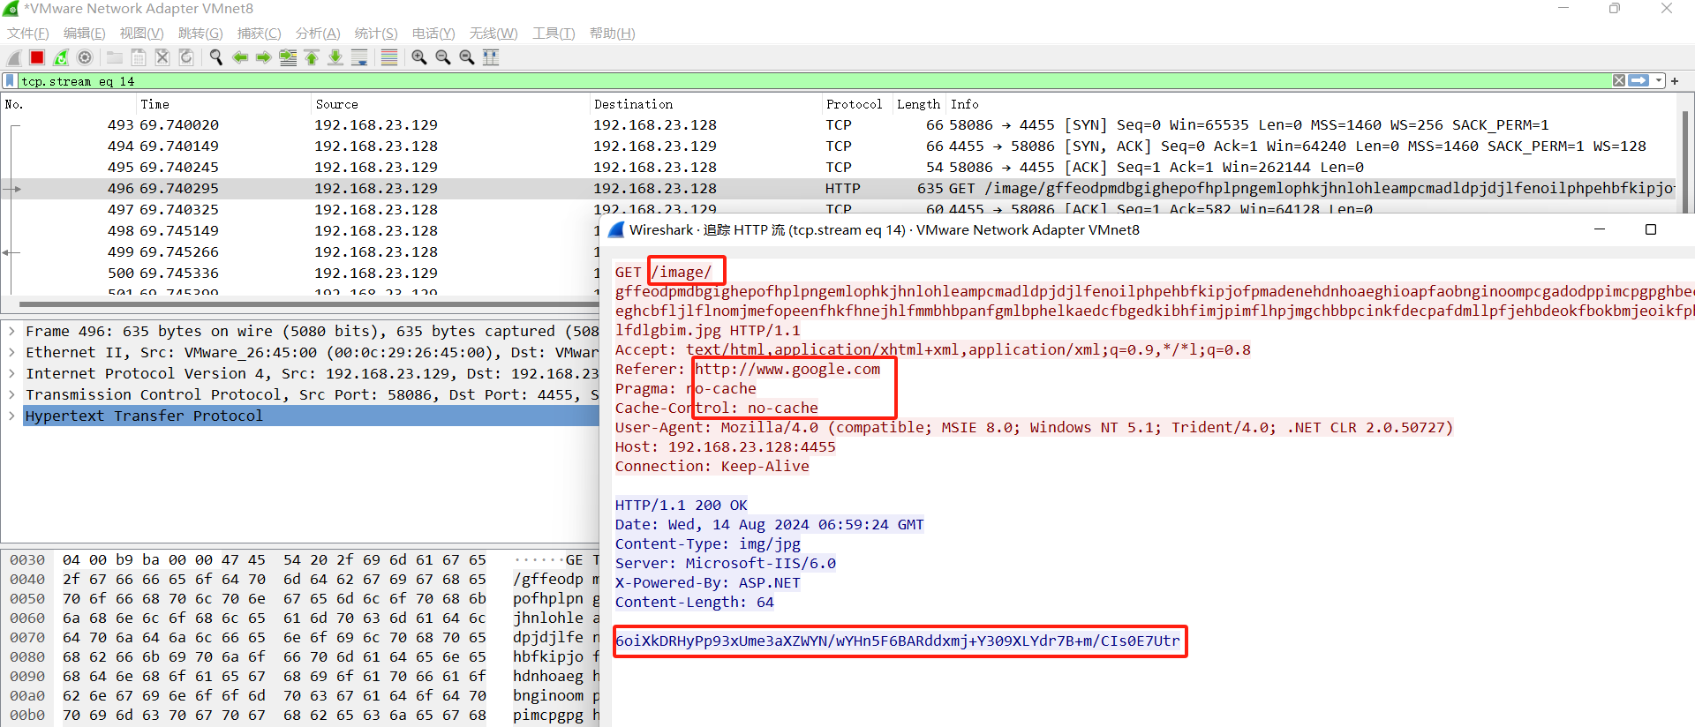1695x727 pixels.
Task: Open the 帮助(H) menu
Action: click(x=613, y=34)
